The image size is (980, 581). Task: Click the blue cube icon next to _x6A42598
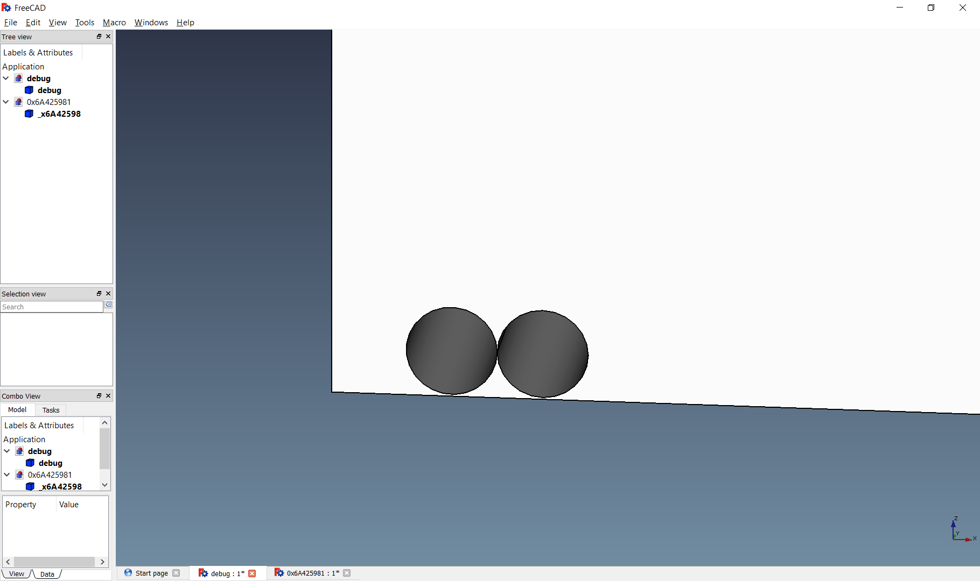[x=29, y=114]
